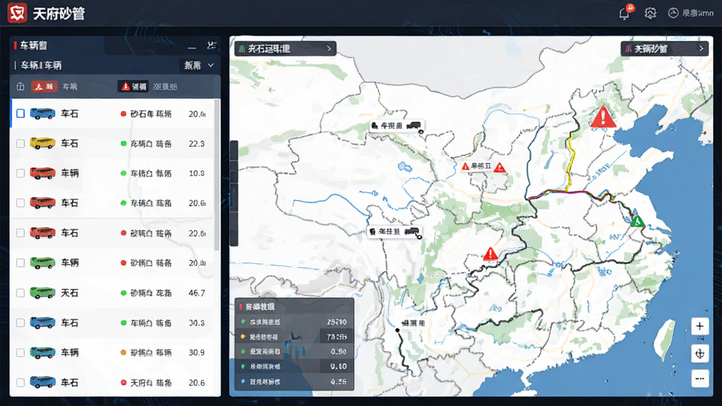The height and width of the screenshot is (406, 722).
Task: Select the checkbox in the 30.9 row
Action: (20, 352)
